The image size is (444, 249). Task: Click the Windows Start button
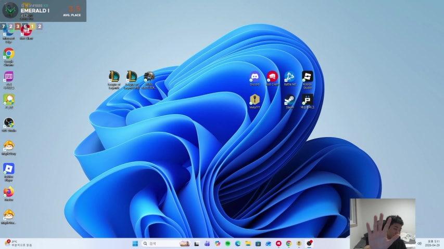click(135, 243)
